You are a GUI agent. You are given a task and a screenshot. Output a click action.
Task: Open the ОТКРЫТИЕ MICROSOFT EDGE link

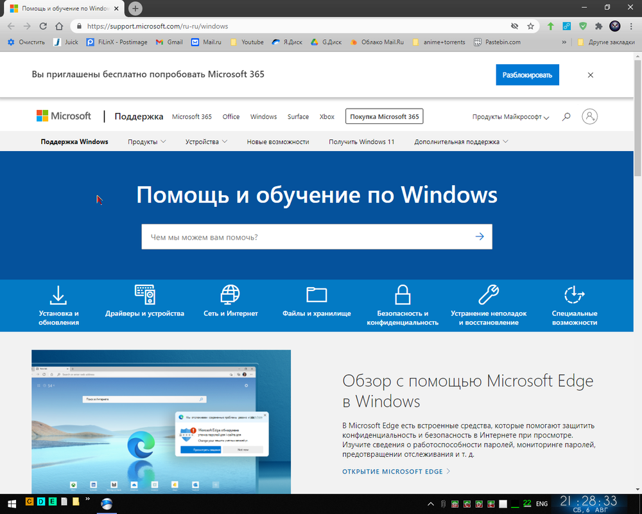coord(396,472)
